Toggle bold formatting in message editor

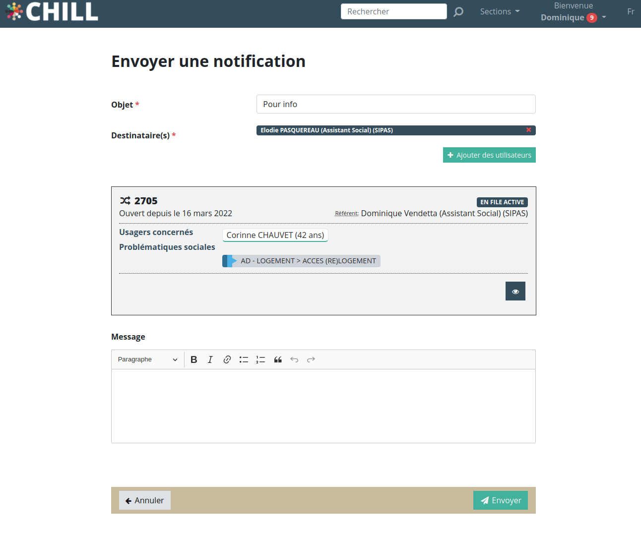pyautogui.click(x=194, y=359)
